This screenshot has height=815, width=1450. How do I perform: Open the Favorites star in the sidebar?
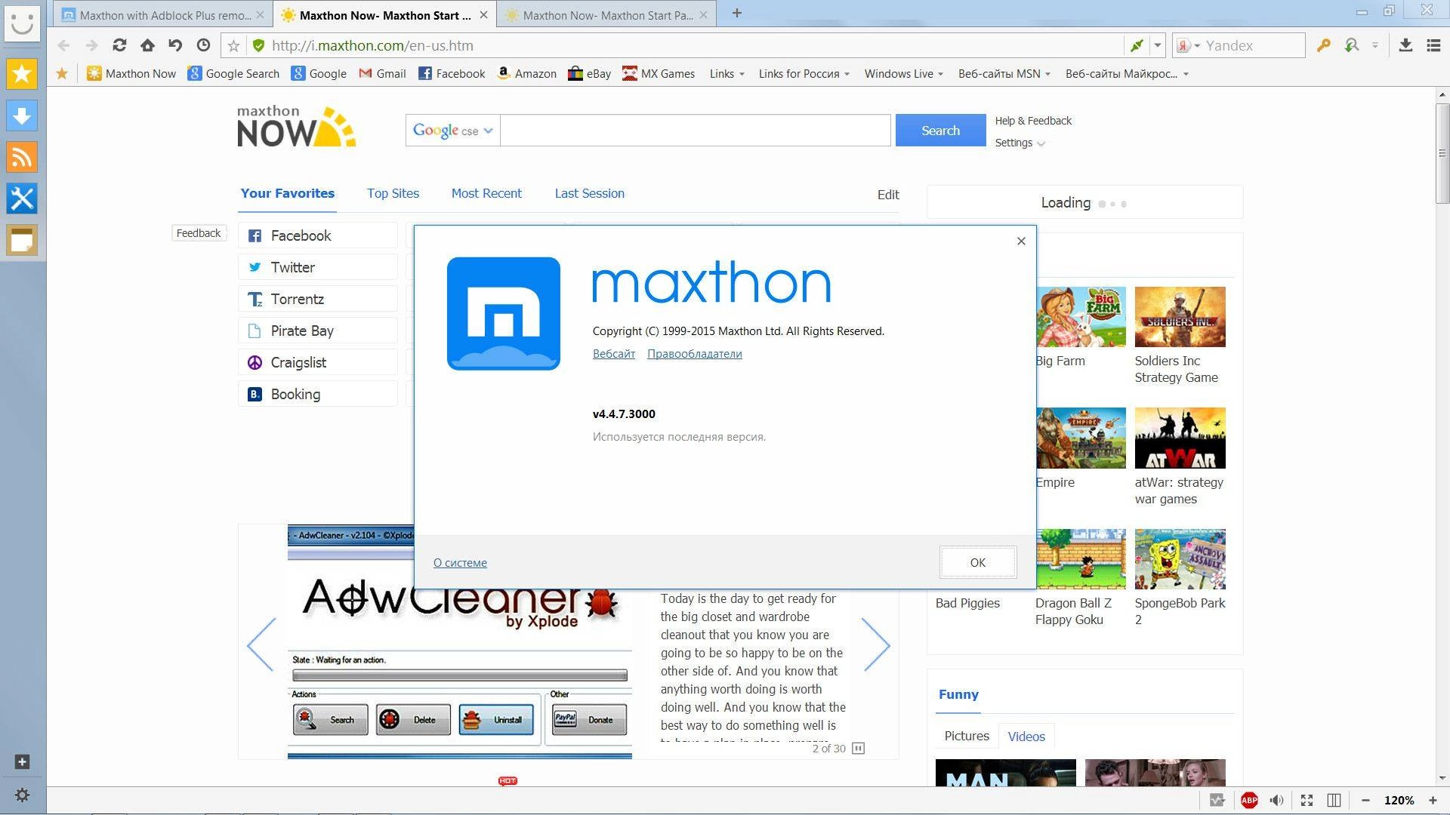(22, 74)
